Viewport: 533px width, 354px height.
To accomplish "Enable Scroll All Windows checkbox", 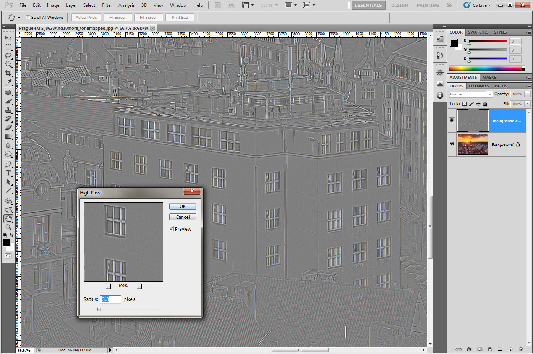I will tap(28, 18).
